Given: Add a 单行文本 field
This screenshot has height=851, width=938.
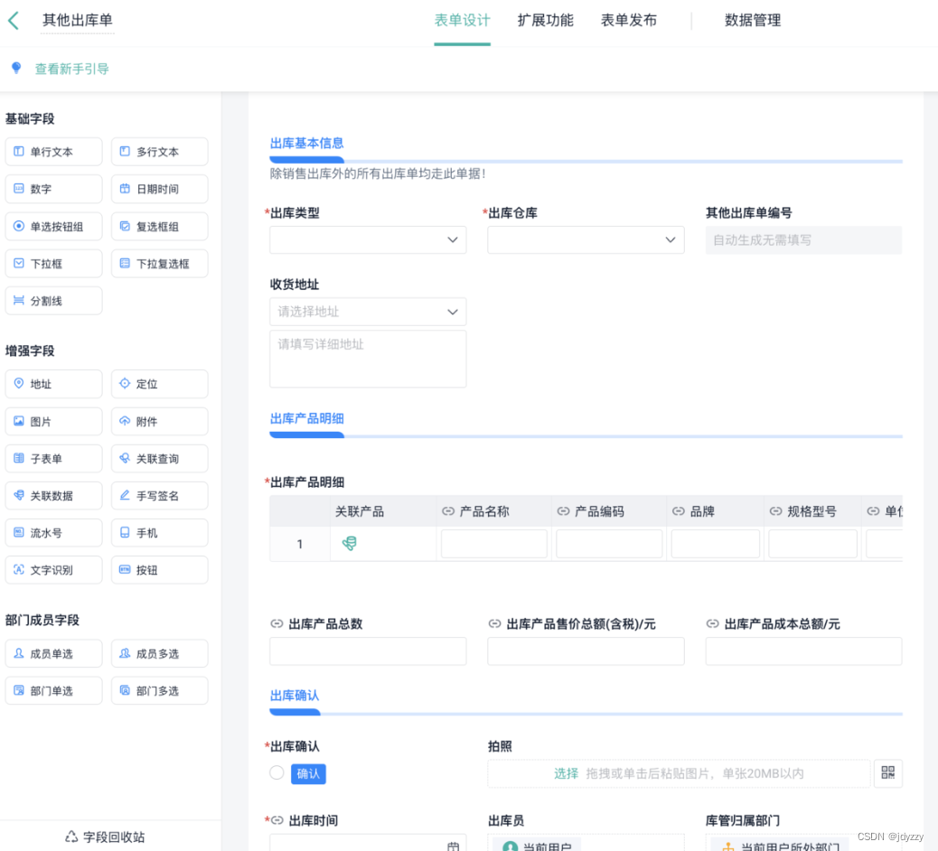Looking at the screenshot, I should [54, 152].
